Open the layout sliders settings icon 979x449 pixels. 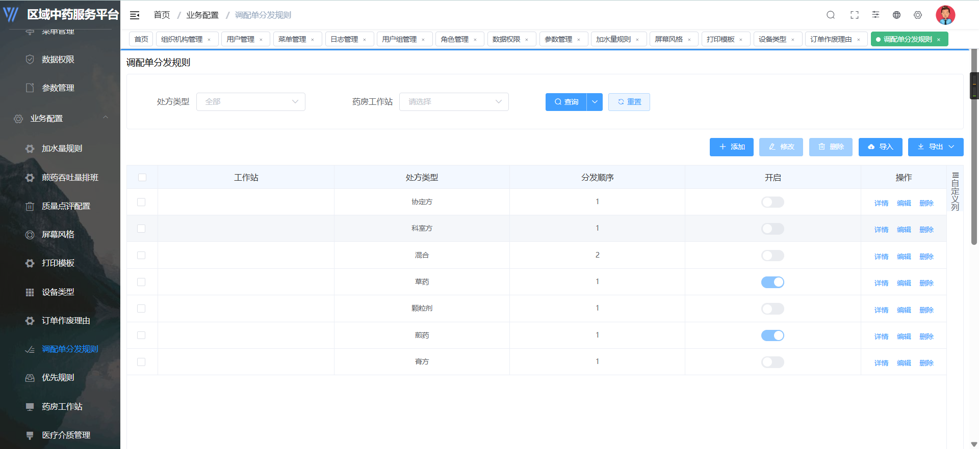(875, 15)
